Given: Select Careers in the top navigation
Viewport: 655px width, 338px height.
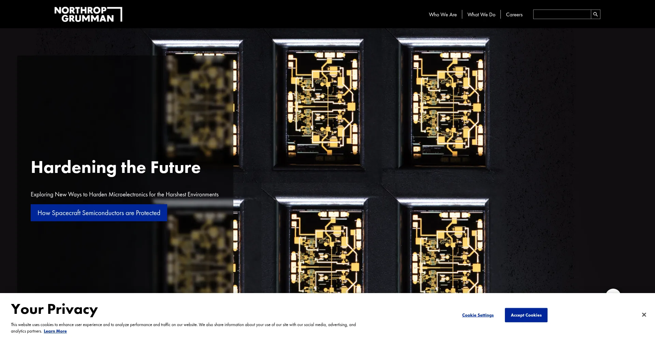Looking at the screenshot, I should [x=514, y=14].
